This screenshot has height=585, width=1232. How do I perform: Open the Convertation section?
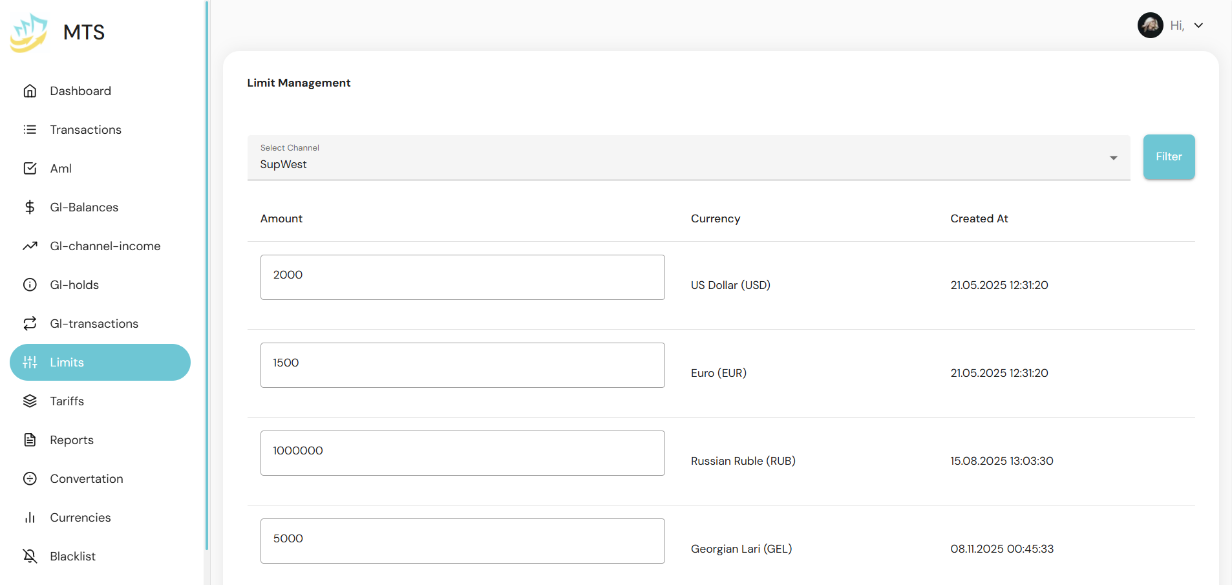click(86, 479)
